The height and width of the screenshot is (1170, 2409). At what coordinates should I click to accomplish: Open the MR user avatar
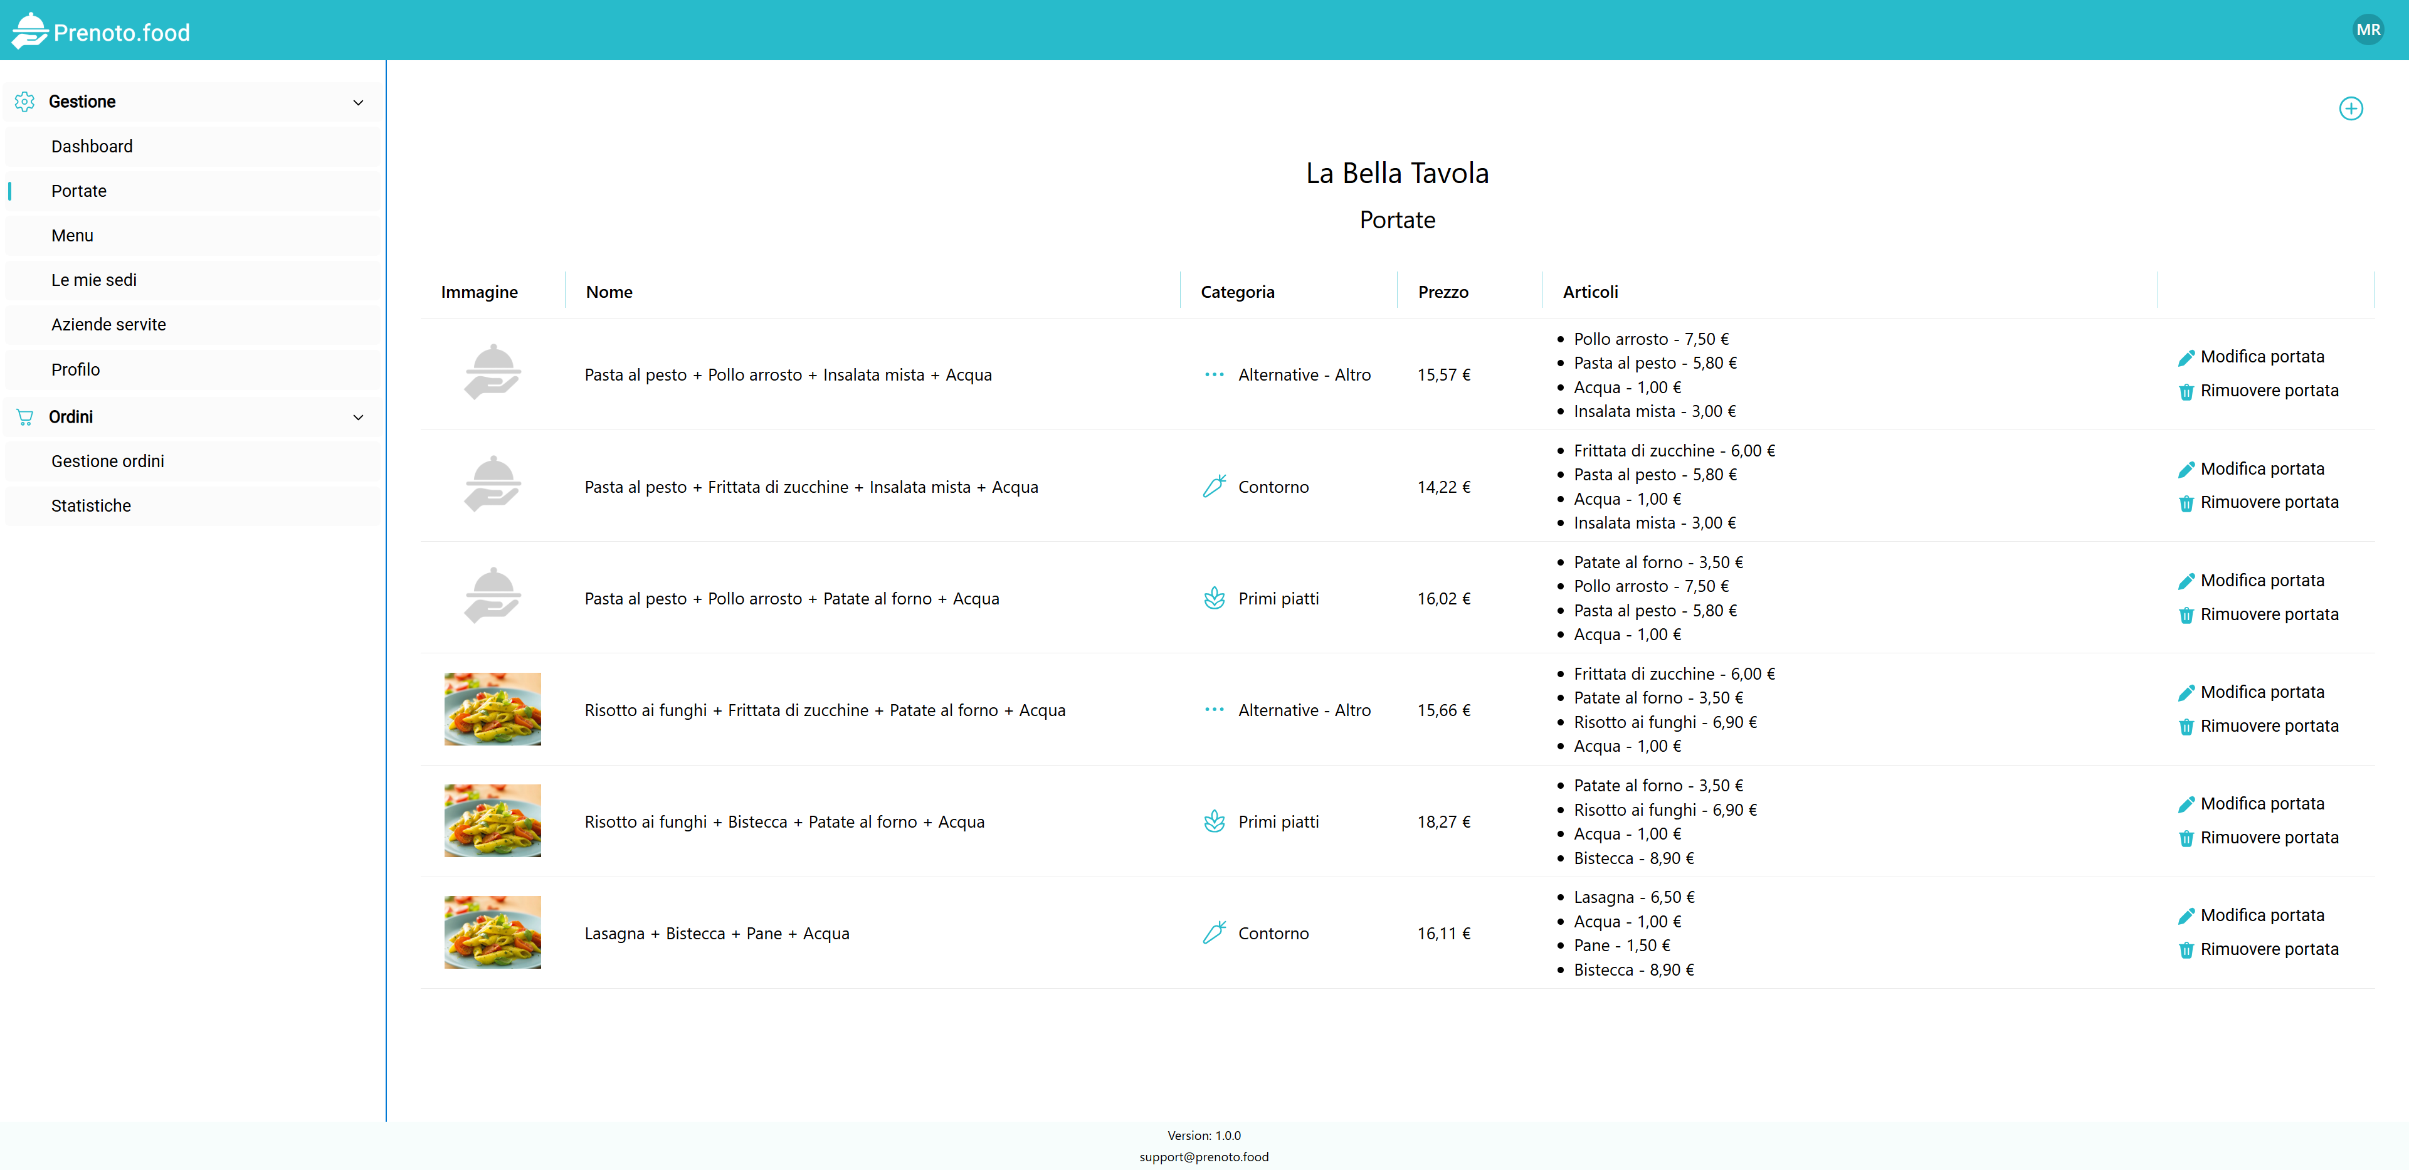tap(2368, 30)
